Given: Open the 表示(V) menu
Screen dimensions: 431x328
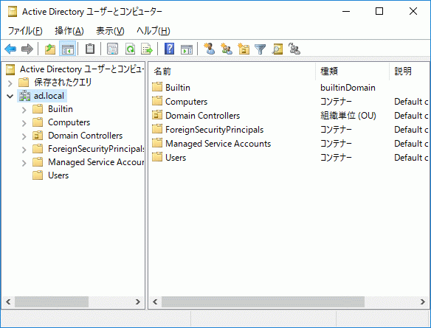Looking at the screenshot, I should [110, 31].
